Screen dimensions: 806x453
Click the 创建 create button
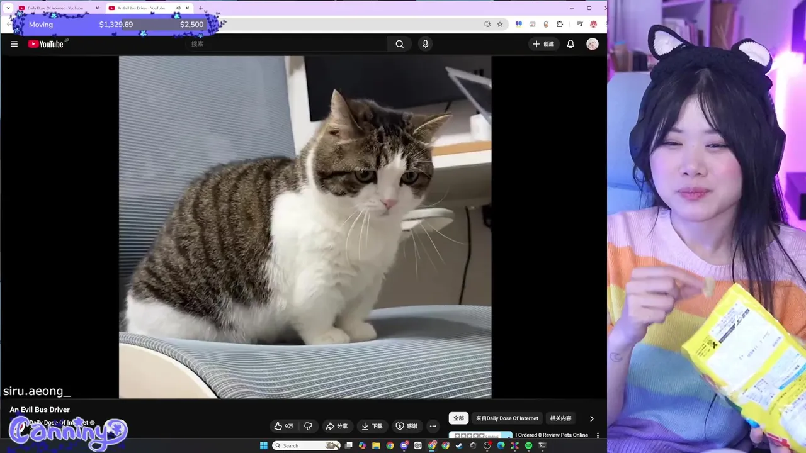tap(543, 44)
